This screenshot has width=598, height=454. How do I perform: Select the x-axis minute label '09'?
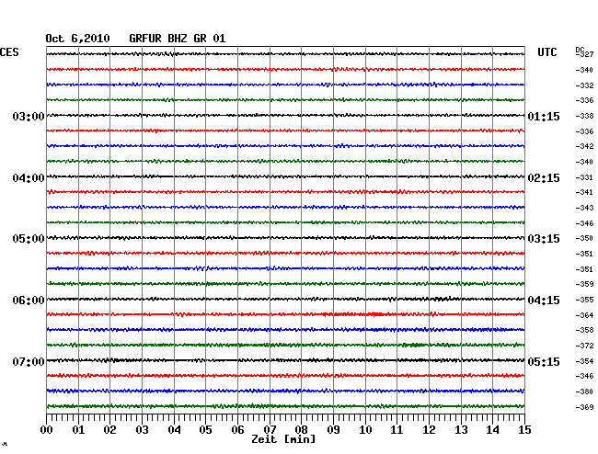coord(333,429)
